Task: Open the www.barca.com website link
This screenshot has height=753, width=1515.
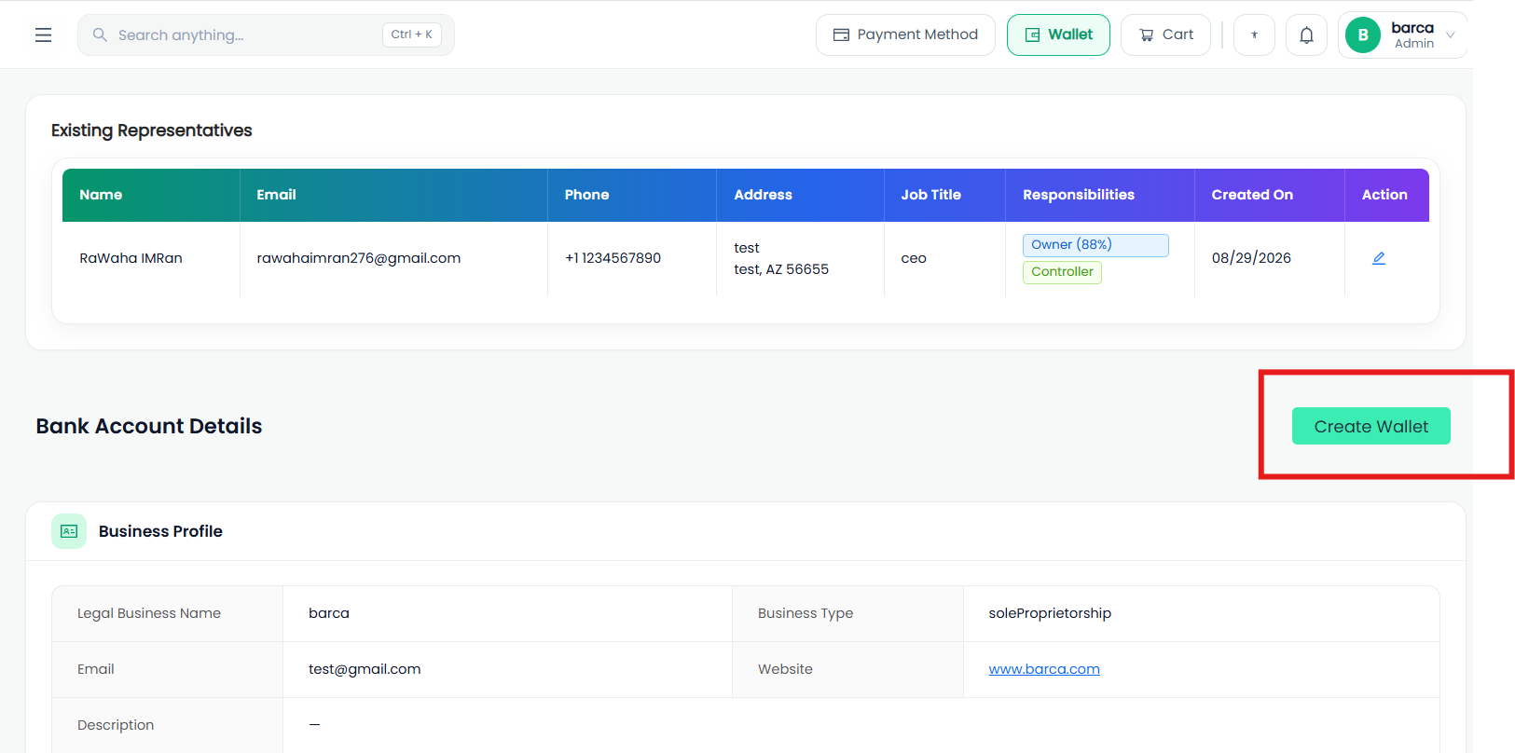Action: click(x=1044, y=669)
